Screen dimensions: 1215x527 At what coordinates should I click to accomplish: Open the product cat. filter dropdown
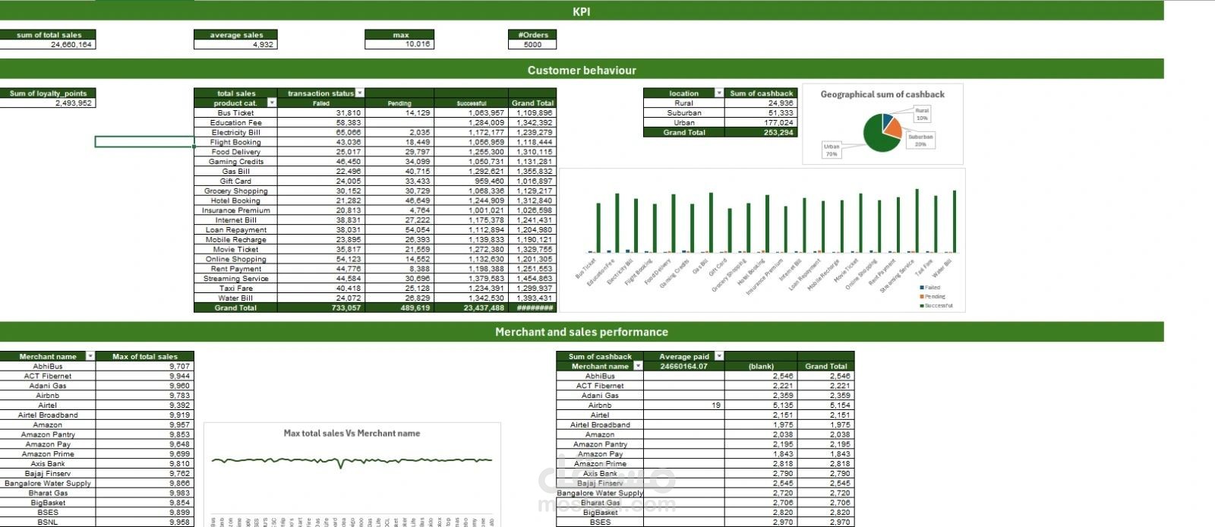click(x=272, y=103)
